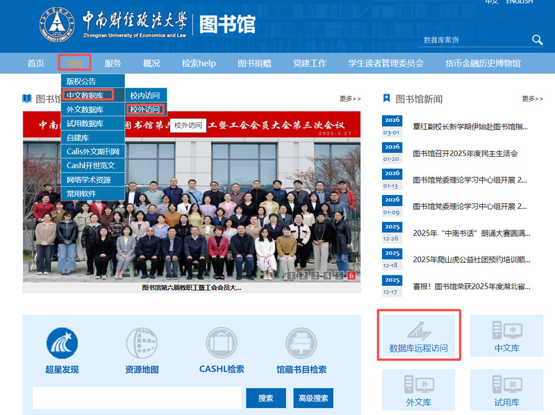The width and height of the screenshot is (555, 415).
Task: Expand 中文数据库 submenu item
Action: click(x=85, y=95)
